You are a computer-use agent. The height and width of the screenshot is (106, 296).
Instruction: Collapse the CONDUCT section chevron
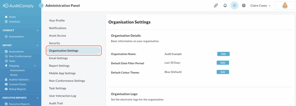38,30
